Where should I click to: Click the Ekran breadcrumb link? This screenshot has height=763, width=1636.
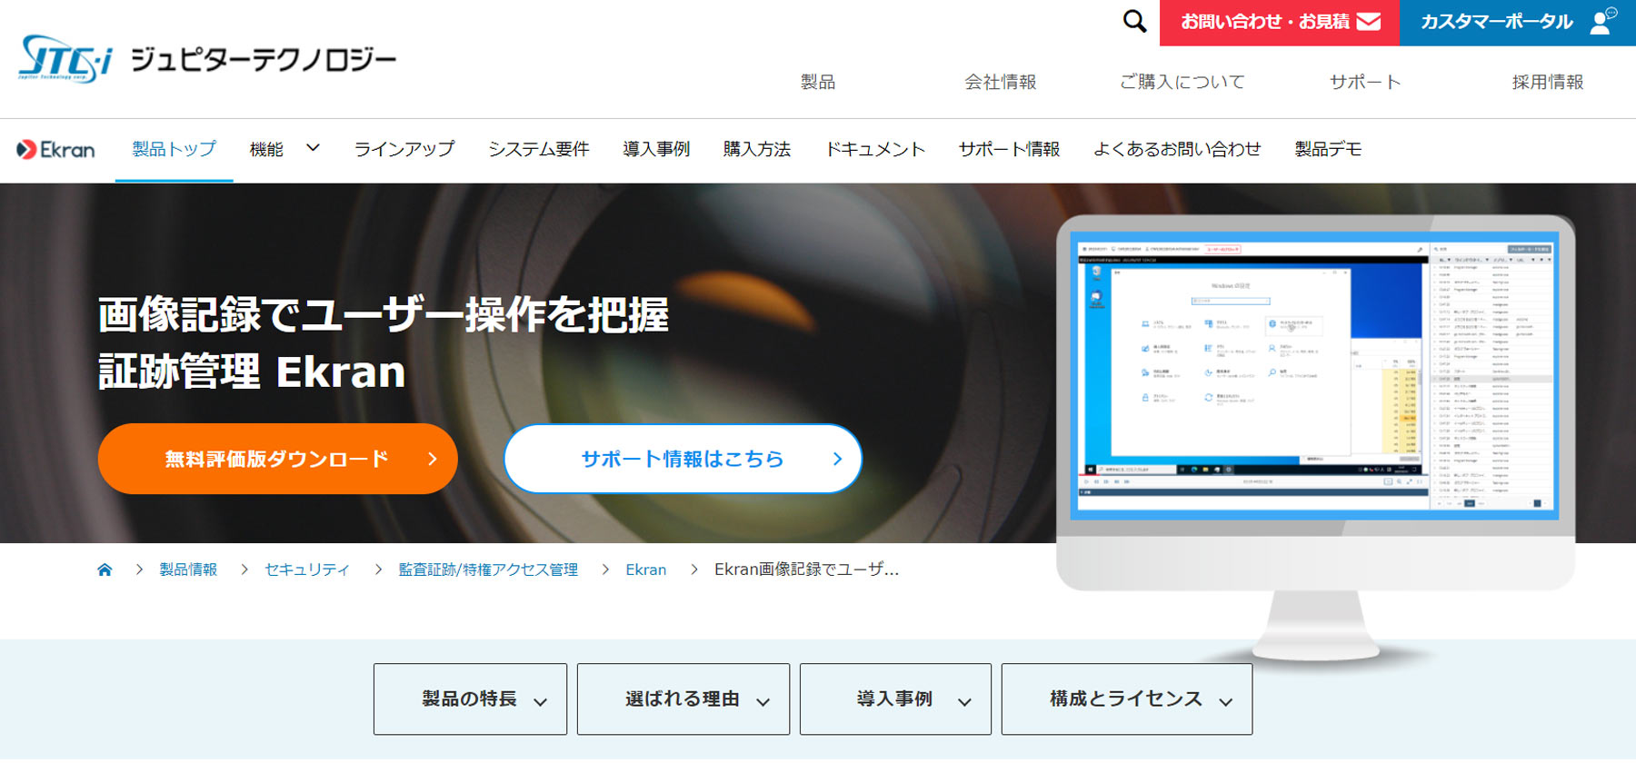[x=646, y=570]
